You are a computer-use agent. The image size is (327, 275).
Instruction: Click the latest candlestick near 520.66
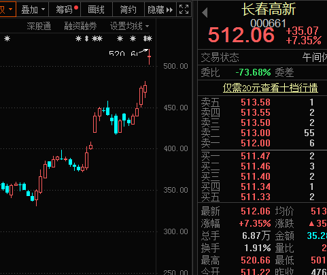pyautogui.click(x=150, y=56)
